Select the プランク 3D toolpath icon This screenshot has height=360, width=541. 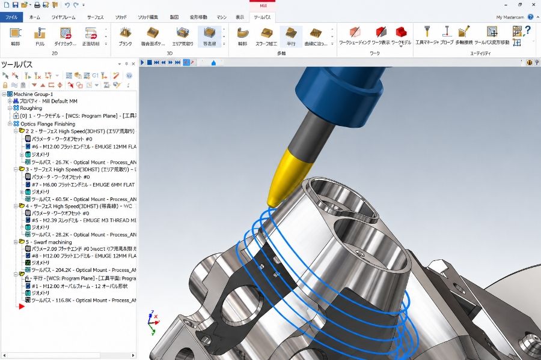click(125, 36)
